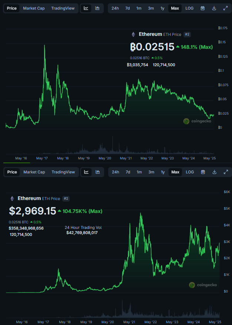Choose the 1m range in the bottom chart
The width and height of the screenshot is (232, 325).
139,172
